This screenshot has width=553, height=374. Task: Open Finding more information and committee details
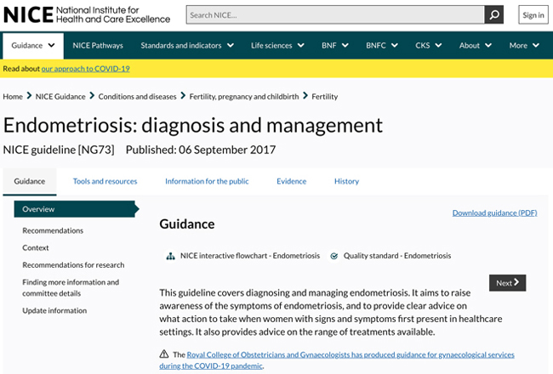tap(71, 287)
